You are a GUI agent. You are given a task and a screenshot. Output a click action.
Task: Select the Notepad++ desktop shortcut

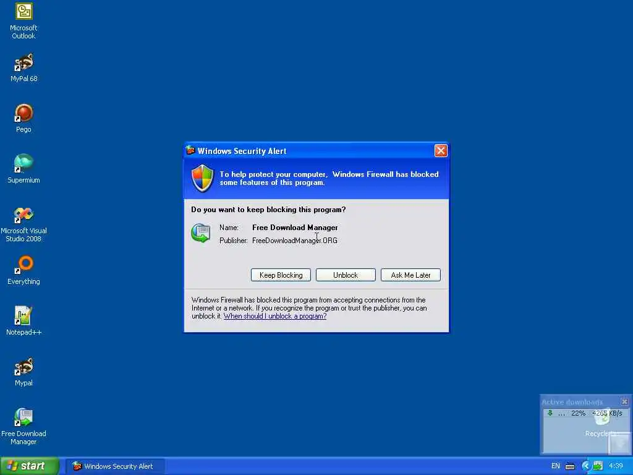tap(23, 321)
